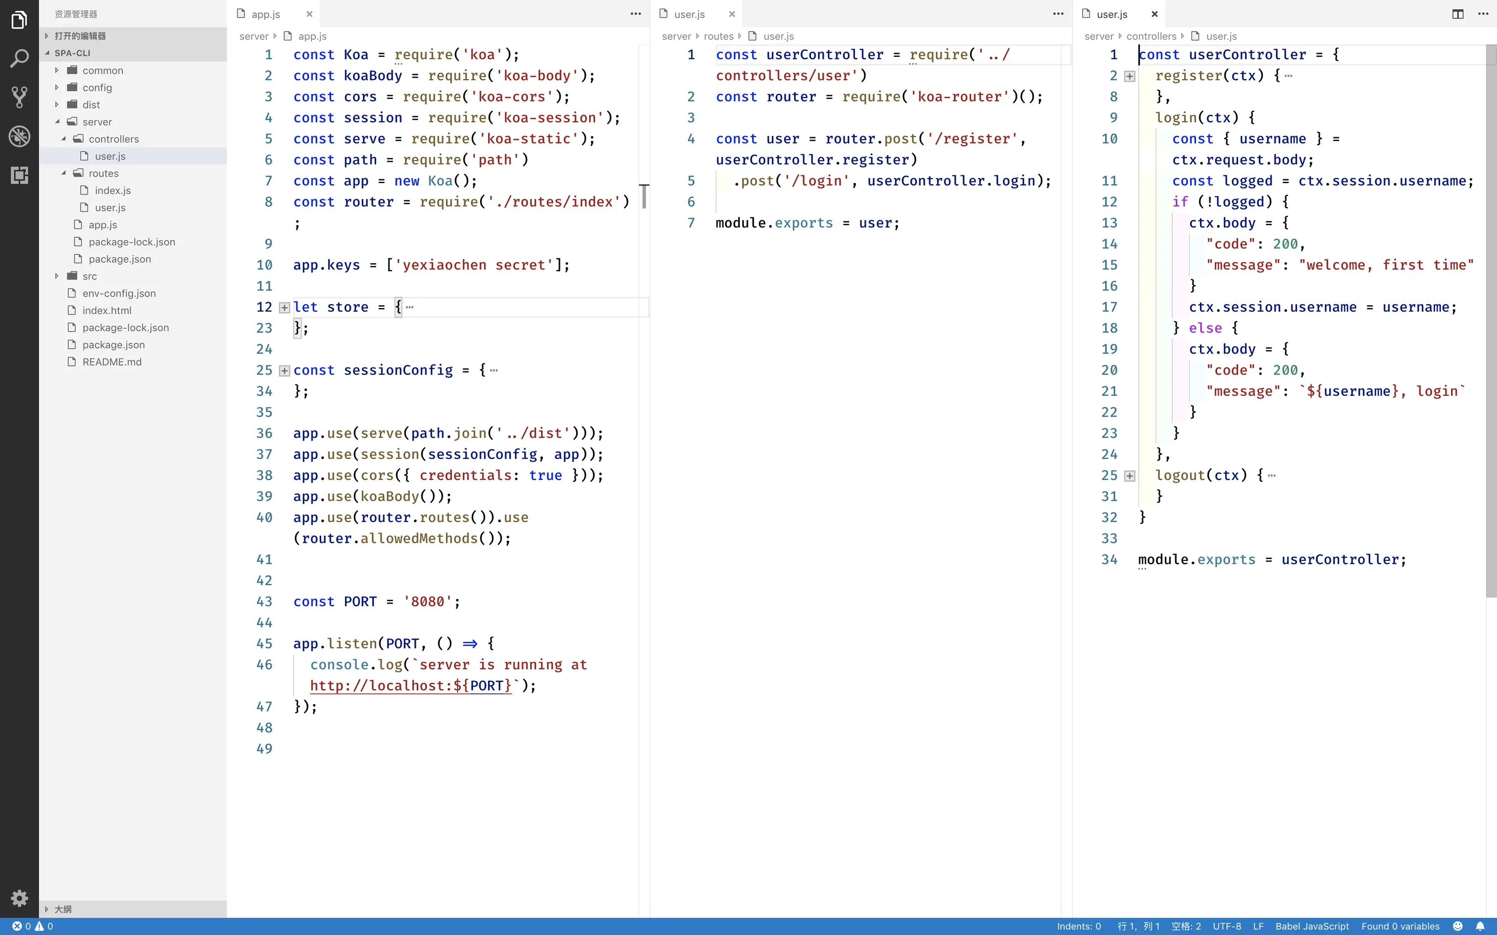The width and height of the screenshot is (1497, 935).
Task: Unfold the logout(ctx) method block
Action: 1130,475
